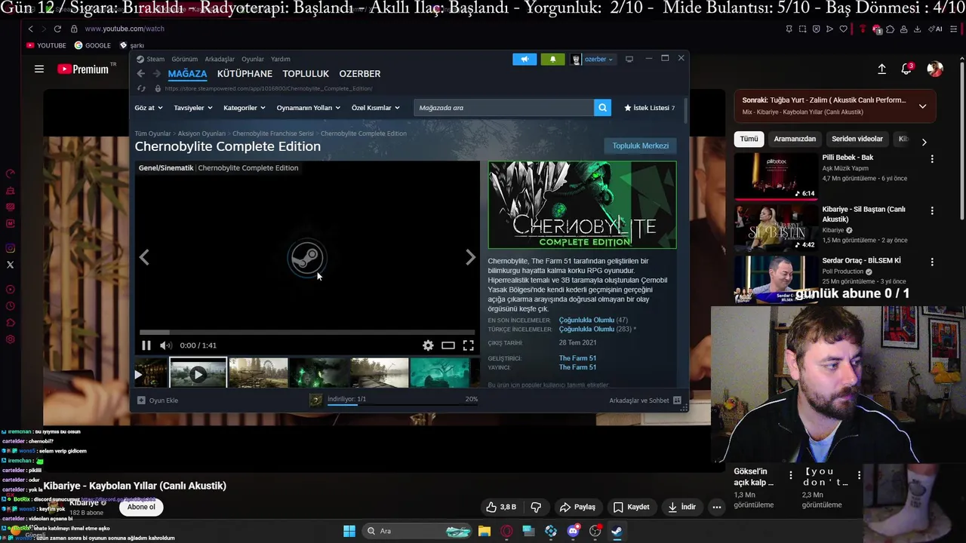This screenshot has height=543, width=966.
Task: Open the Görünüm menu
Action: [184, 59]
